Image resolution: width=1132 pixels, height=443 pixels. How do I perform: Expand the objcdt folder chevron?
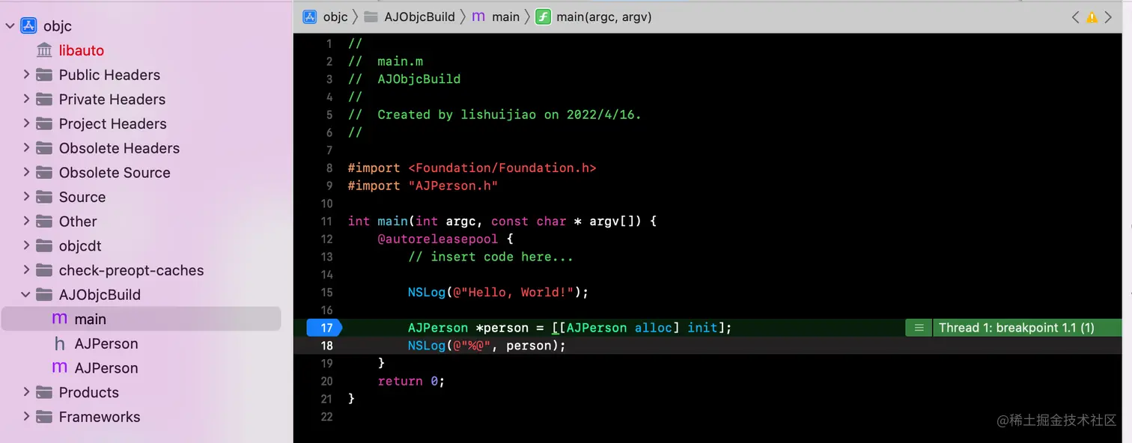[x=26, y=245]
